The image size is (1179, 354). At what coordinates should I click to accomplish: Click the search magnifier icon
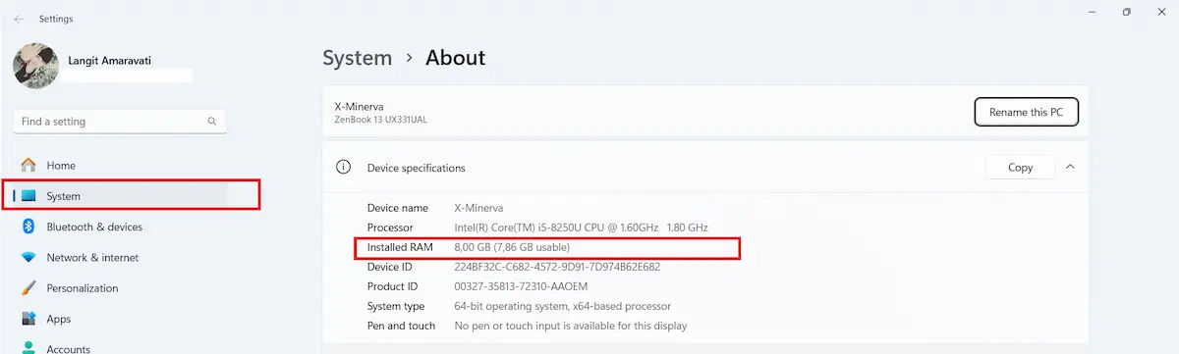point(212,122)
